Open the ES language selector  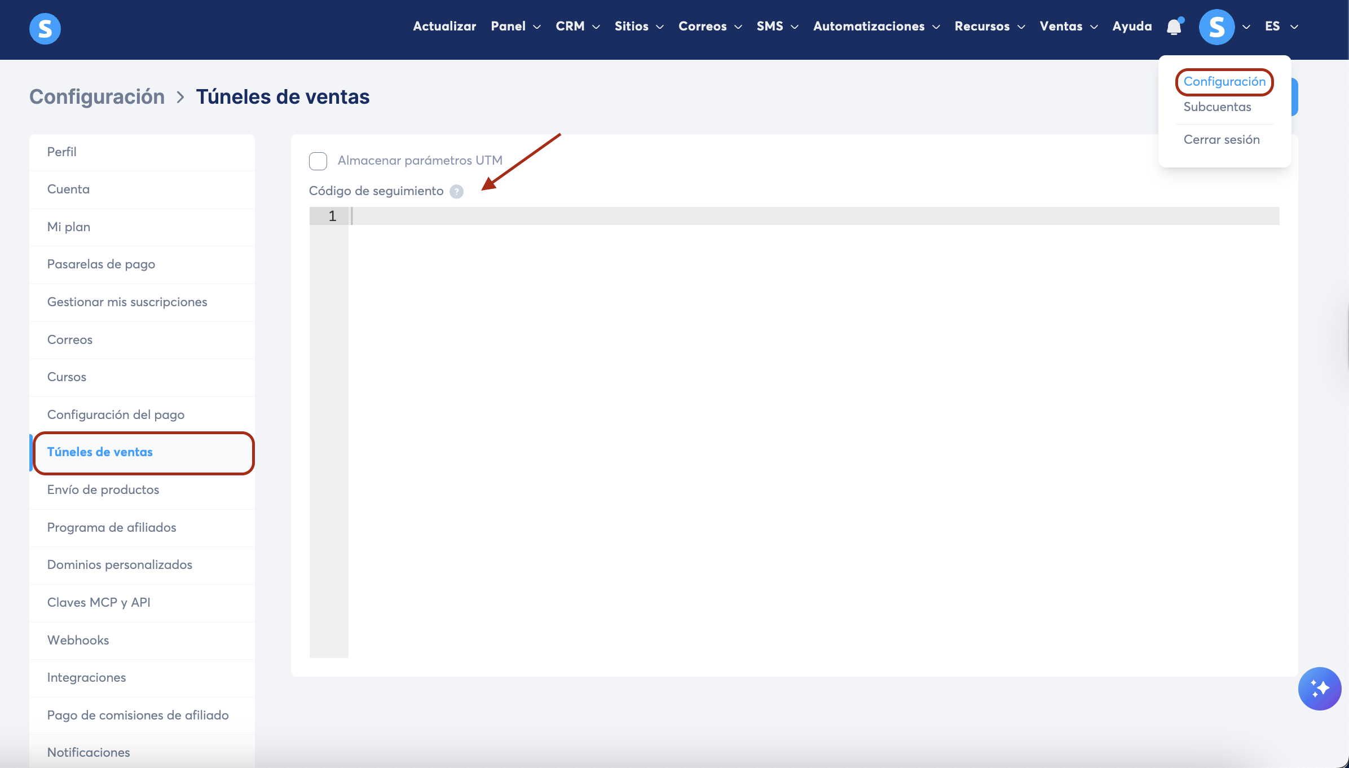1281,27
